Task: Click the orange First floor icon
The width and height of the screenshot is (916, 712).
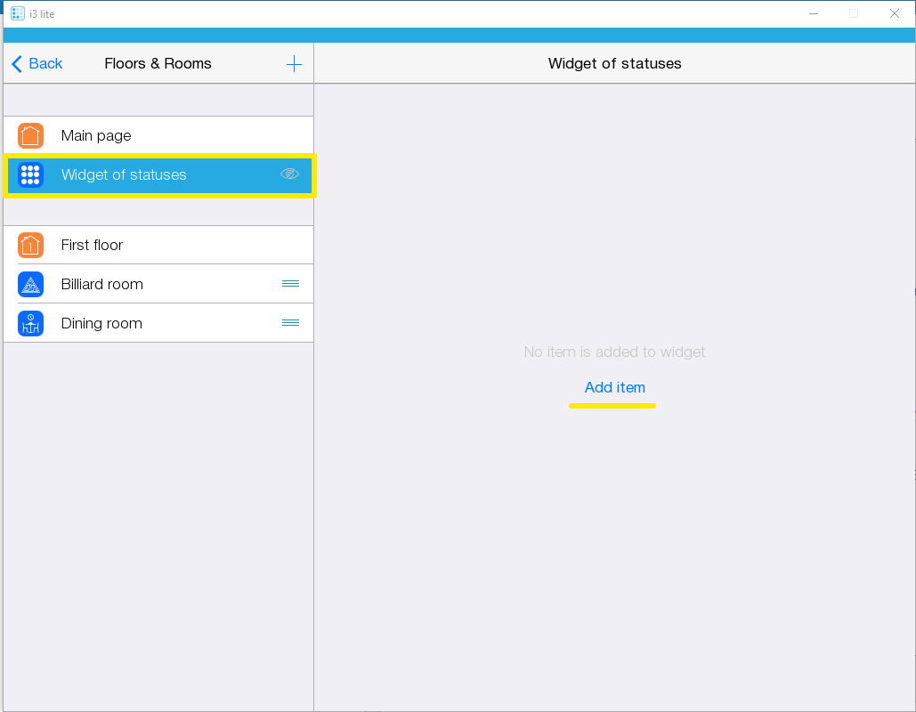Action: click(x=30, y=246)
